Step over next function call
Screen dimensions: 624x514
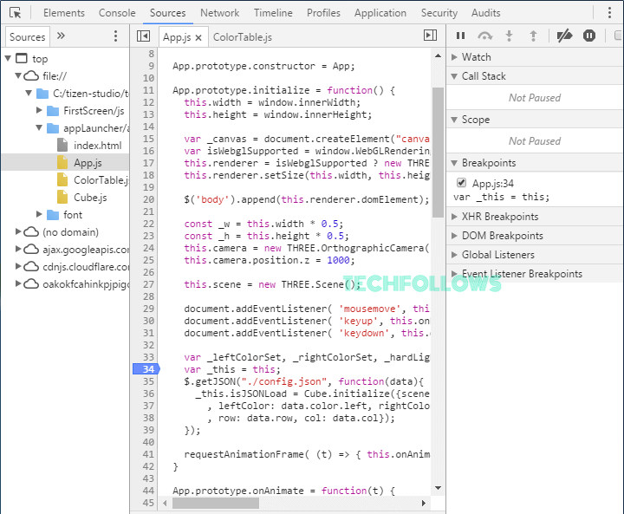tap(484, 36)
